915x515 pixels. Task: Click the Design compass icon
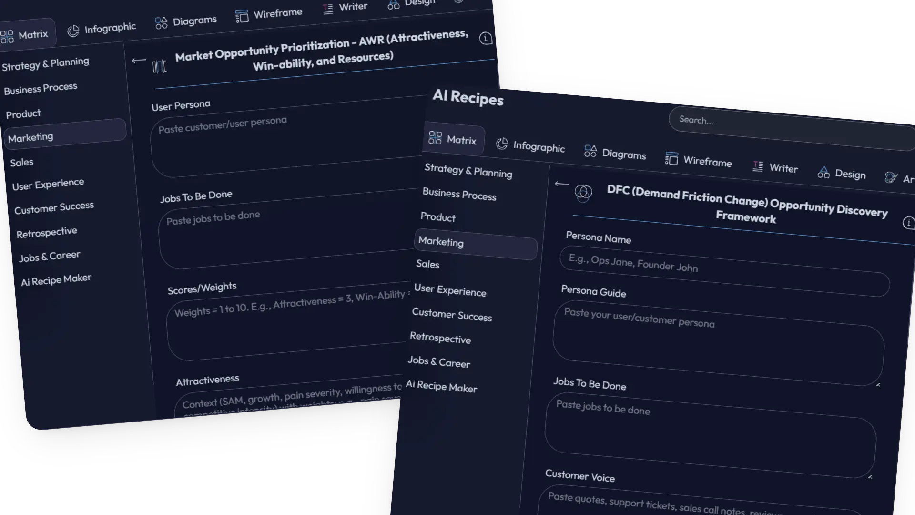(x=823, y=172)
